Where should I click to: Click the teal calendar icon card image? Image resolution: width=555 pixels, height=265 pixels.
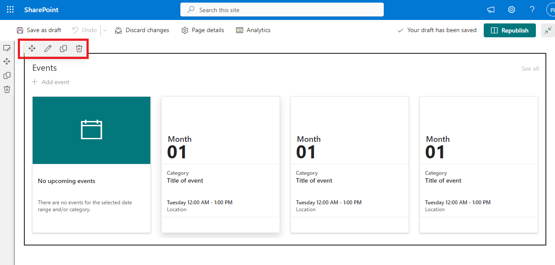[x=92, y=130]
